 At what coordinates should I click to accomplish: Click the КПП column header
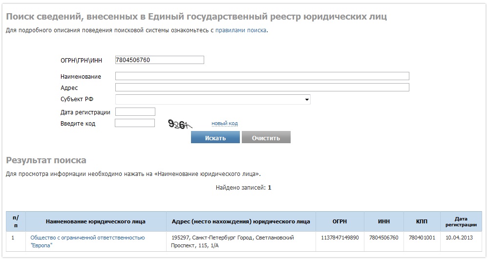(422, 221)
